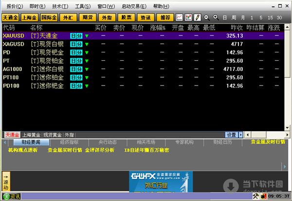Image resolution: width=292 pixels, height=201 pixels.
Task: Click the green arrow beside XAUUSD
Action: click(x=87, y=36)
